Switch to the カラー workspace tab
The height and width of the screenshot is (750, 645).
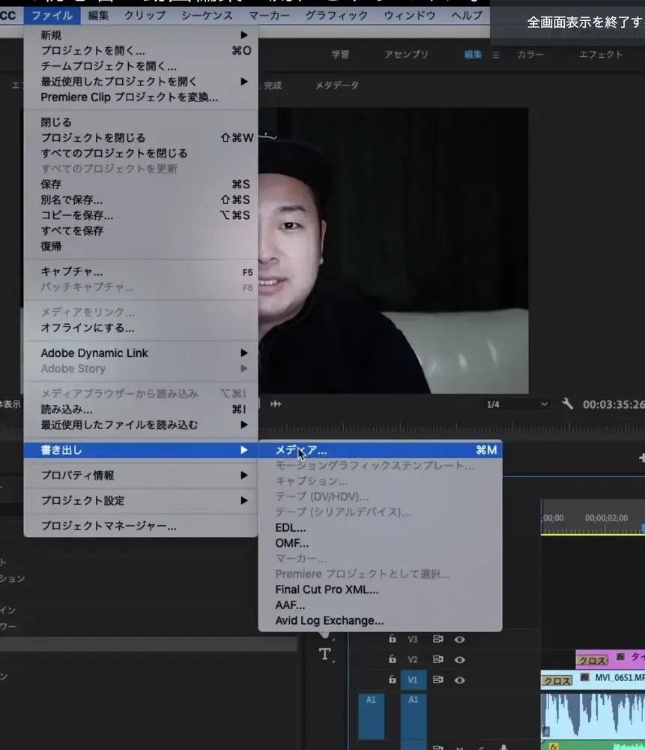click(530, 55)
